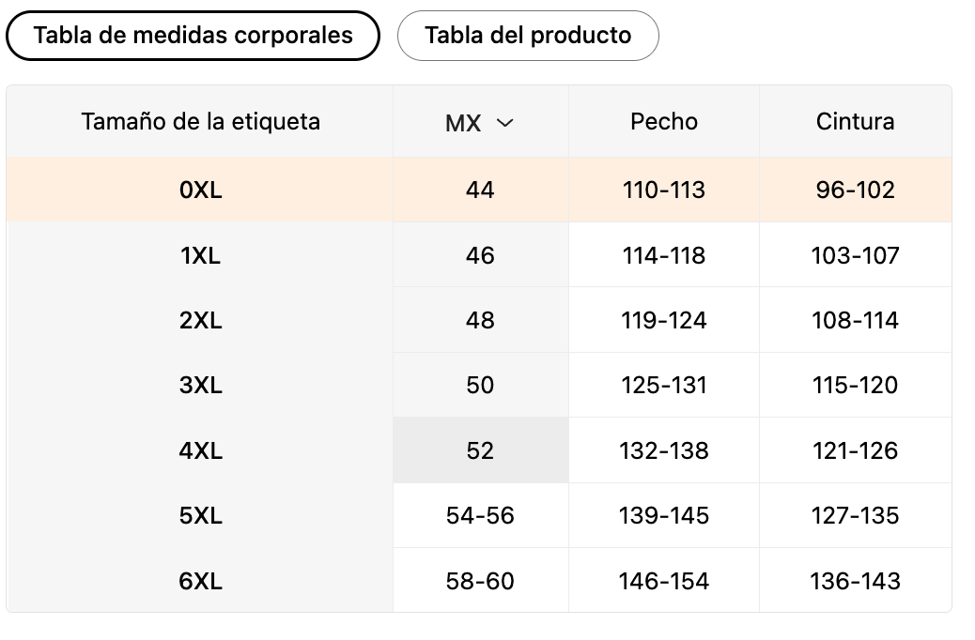Open the Tabla del producto tab

click(x=528, y=36)
